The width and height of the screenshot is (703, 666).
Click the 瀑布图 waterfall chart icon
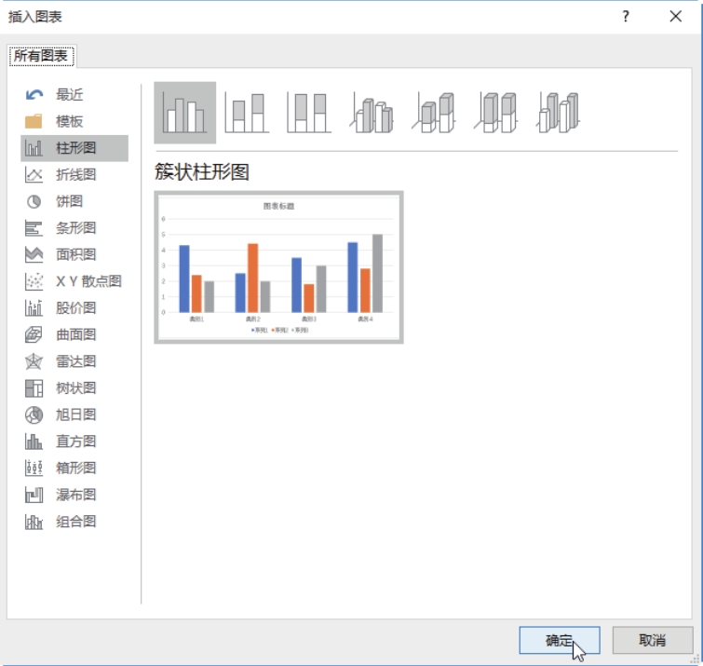(34, 495)
